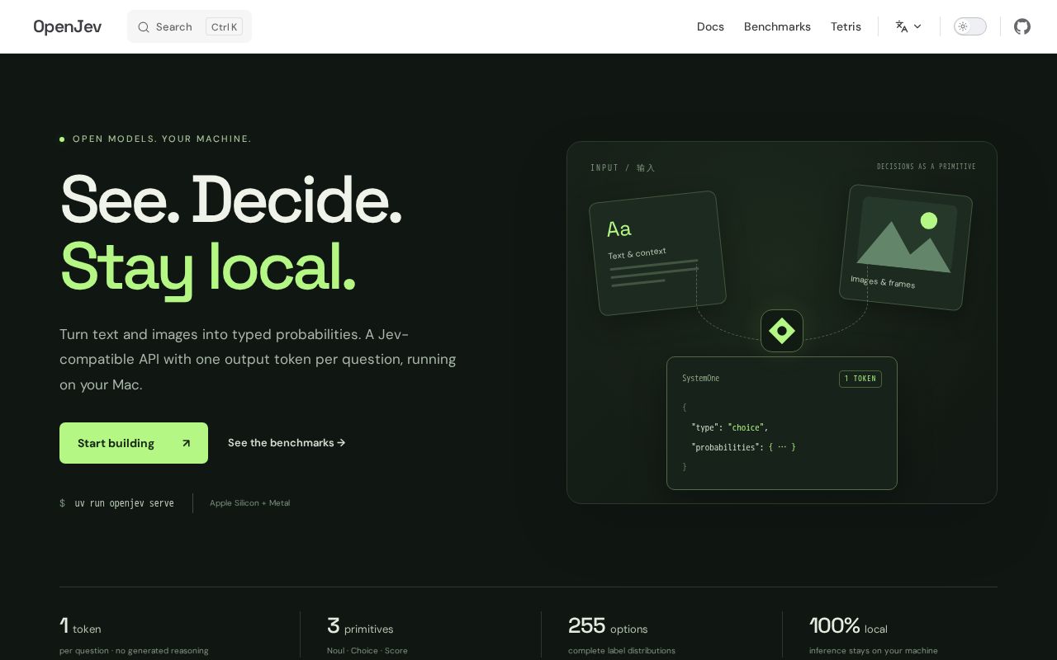The image size is (1057, 660).
Task: Click the OPEN MODELS. YOUR MACHINE. tagline
Action: [x=162, y=139]
